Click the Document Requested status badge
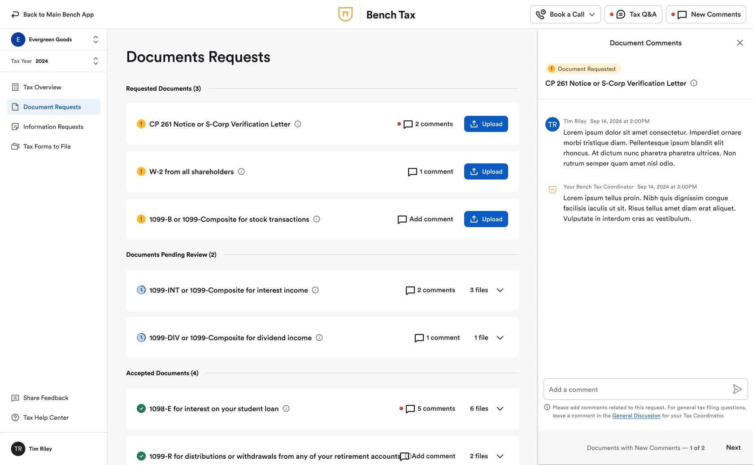 tap(583, 69)
